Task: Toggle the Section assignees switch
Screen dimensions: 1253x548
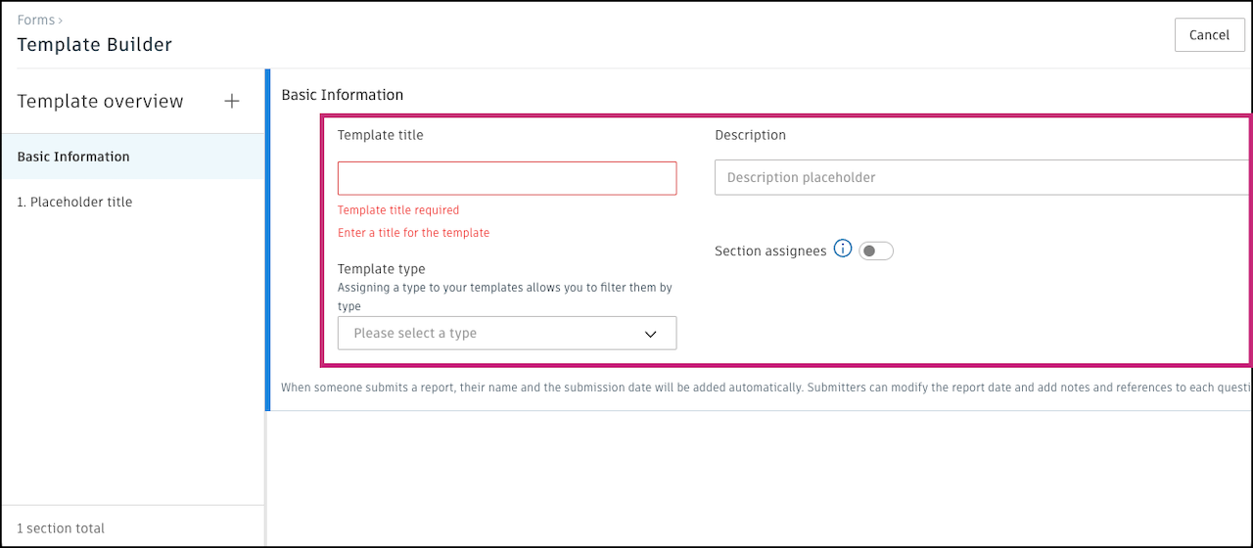Action: [x=876, y=251]
